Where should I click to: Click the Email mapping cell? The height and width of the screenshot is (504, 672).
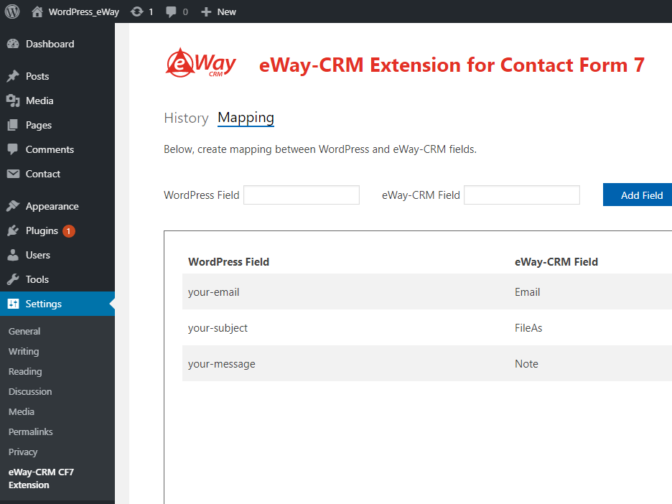point(527,292)
